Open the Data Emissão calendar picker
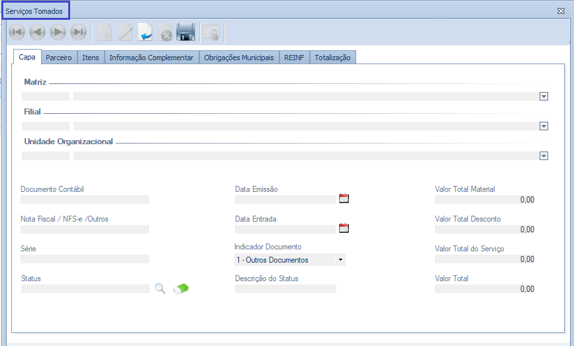Screen dimensions: 574x346 coord(344,198)
